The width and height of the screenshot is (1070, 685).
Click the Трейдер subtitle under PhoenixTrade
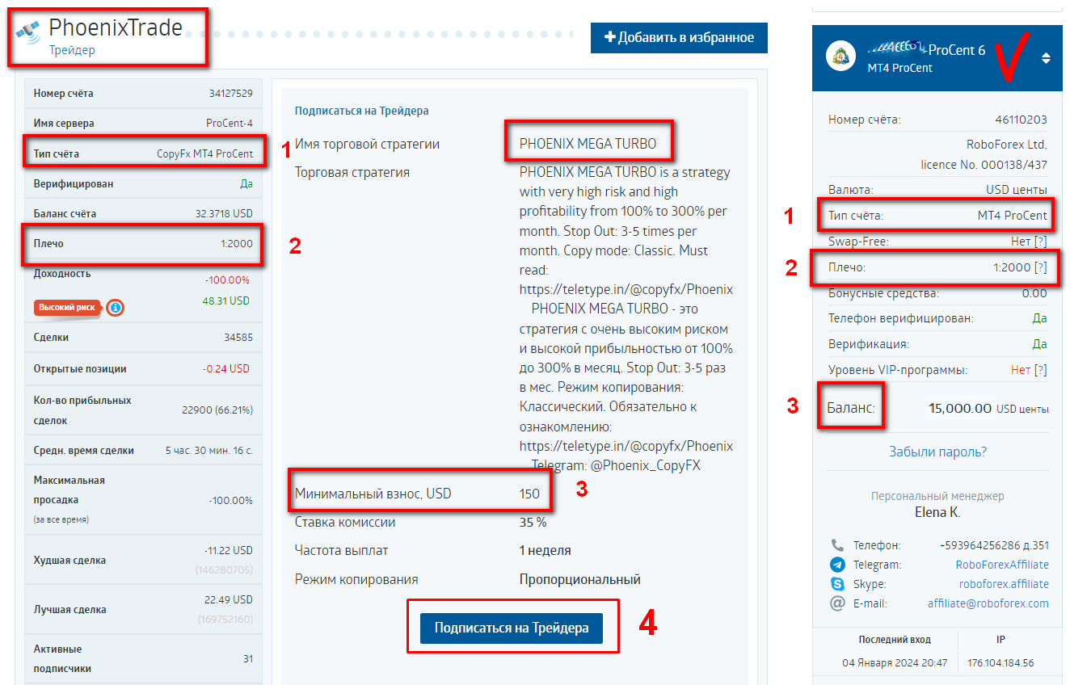pyautogui.click(x=72, y=50)
